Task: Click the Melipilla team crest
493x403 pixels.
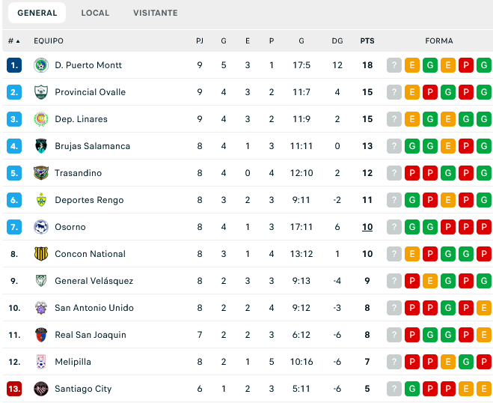Action: pos(41,362)
